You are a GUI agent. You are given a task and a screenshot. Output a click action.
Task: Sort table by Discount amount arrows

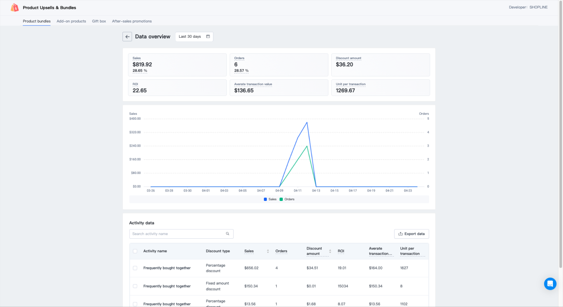330,251
